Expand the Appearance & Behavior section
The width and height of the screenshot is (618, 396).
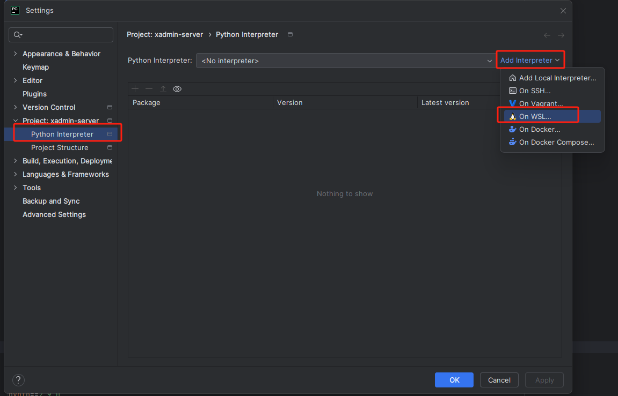click(16, 54)
